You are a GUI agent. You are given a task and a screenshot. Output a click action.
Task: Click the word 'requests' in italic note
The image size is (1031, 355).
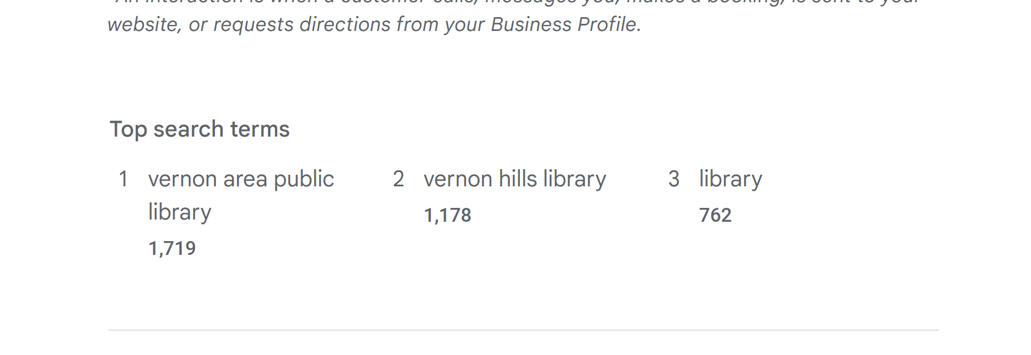(x=253, y=25)
